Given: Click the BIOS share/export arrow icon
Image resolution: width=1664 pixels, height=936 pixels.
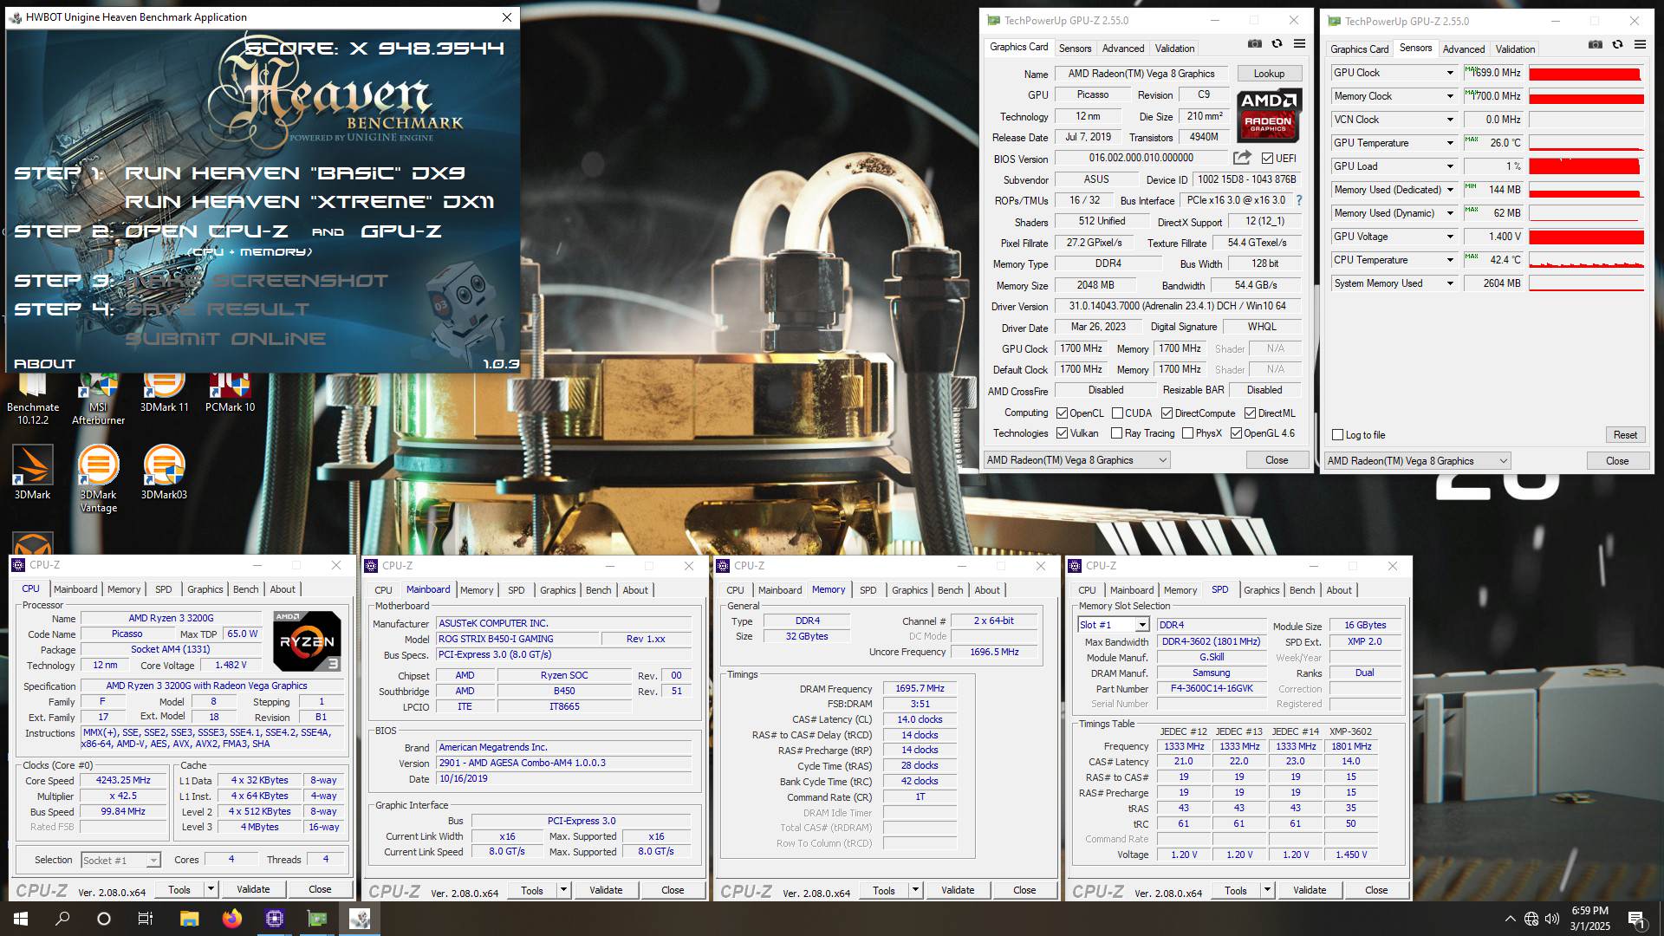Looking at the screenshot, I should tap(1242, 158).
